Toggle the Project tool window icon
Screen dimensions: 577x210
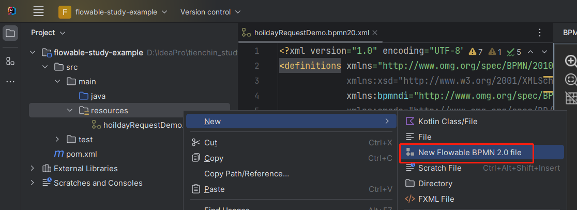(x=10, y=34)
